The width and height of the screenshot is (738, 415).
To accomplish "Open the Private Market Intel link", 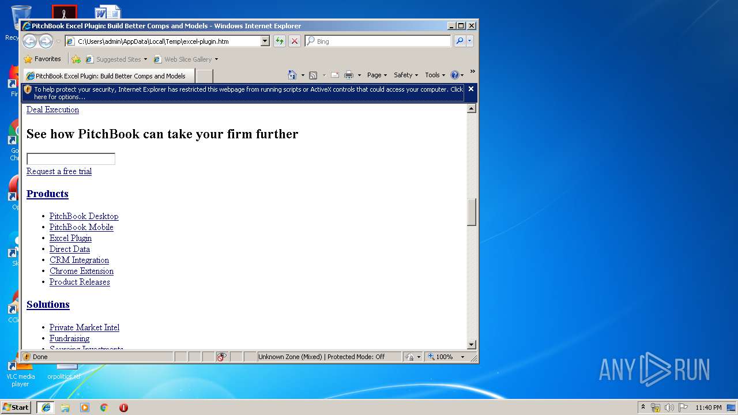I will tap(84, 327).
